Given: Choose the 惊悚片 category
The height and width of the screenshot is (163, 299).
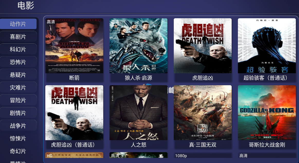Looking at the screenshot, I should click(x=18, y=138).
